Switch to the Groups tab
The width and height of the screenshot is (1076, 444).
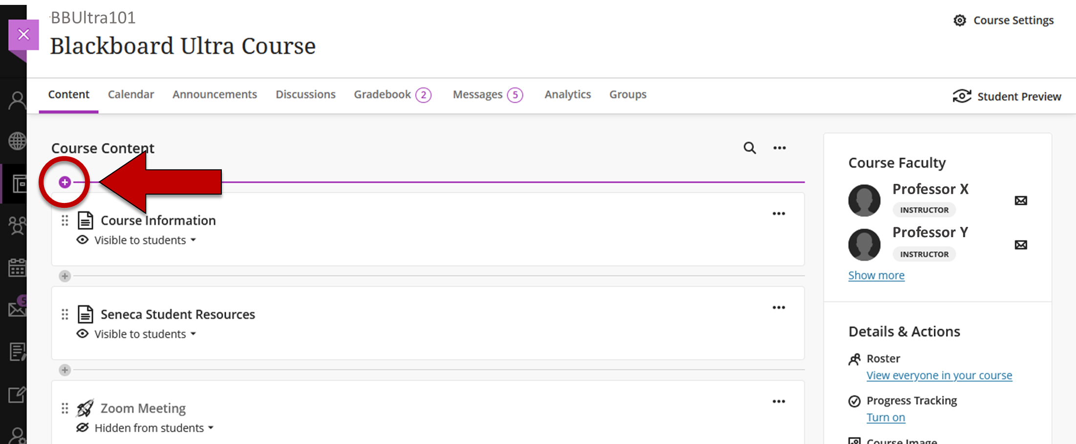click(x=628, y=94)
